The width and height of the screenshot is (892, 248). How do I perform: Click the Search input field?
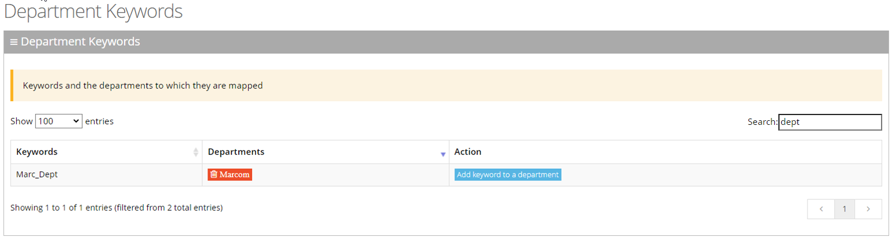pyautogui.click(x=829, y=122)
